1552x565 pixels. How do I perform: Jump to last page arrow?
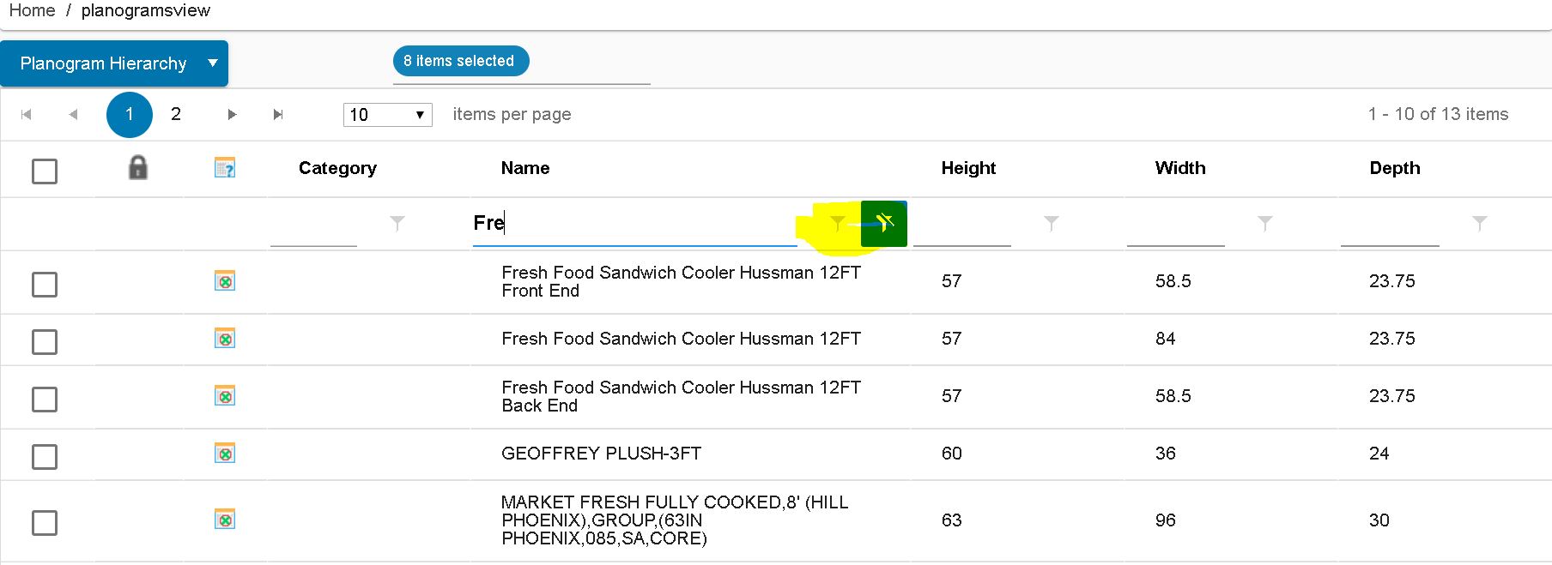coord(277,115)
